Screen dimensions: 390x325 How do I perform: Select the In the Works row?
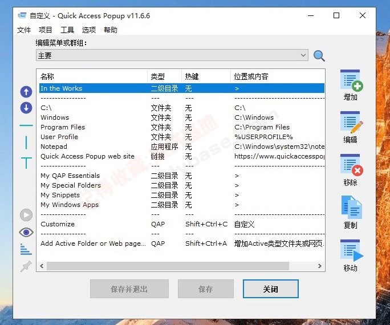181,88
